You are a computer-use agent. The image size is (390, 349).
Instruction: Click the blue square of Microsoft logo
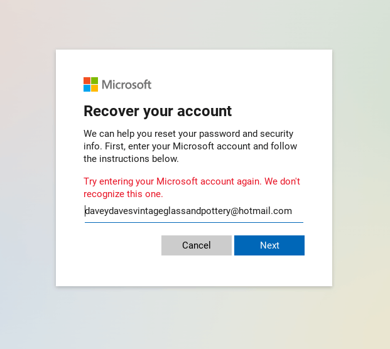pyautogui.click(x=87, y=89)
